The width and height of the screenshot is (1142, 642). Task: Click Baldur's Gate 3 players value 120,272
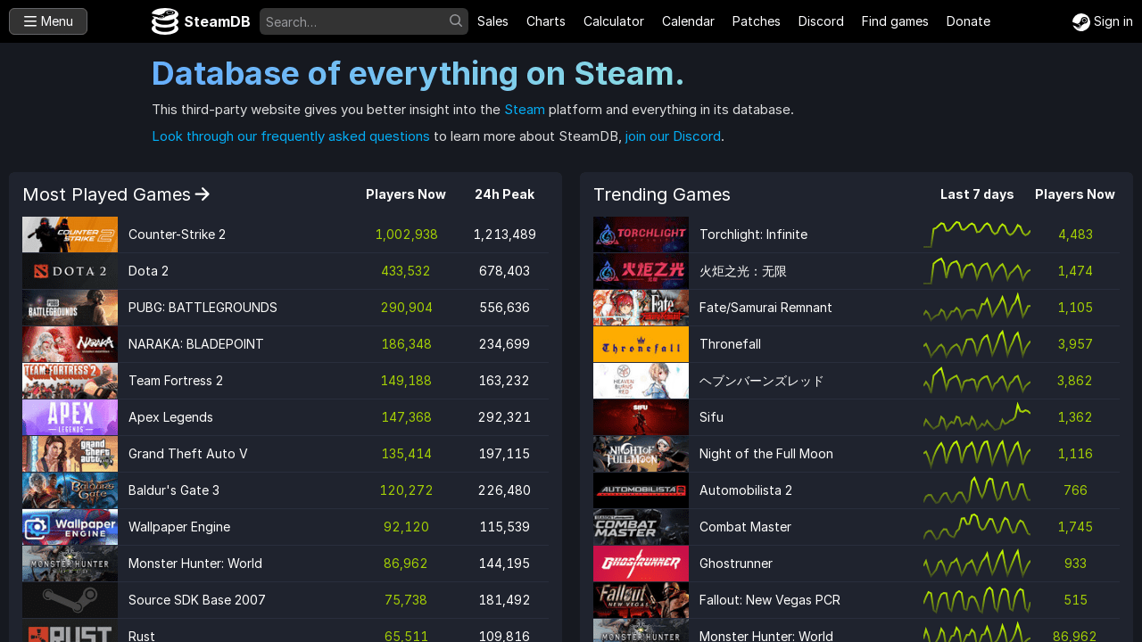(x=406, y=490)
